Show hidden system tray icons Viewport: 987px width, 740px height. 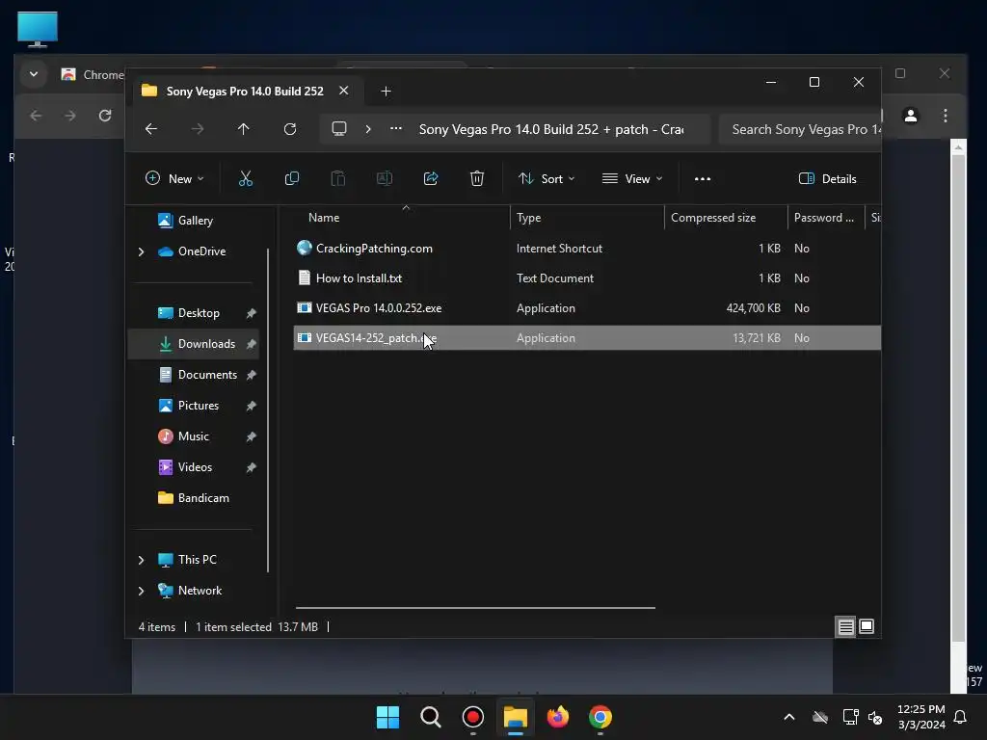point(789,717)
